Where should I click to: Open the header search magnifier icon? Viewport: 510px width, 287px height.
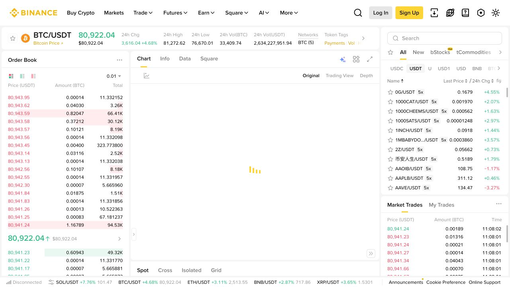tap(358, 13)
